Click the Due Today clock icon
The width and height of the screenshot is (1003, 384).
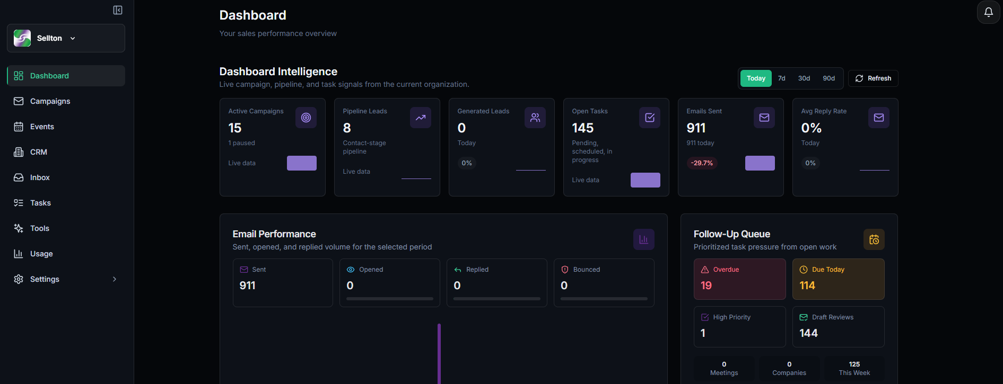[x=804, y=270]
